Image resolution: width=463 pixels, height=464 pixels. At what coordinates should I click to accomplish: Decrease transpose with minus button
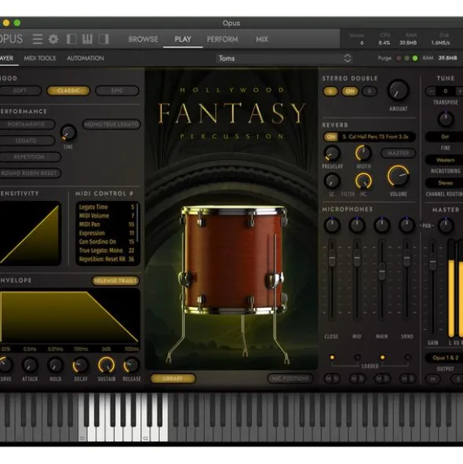(x=431, y=91)
